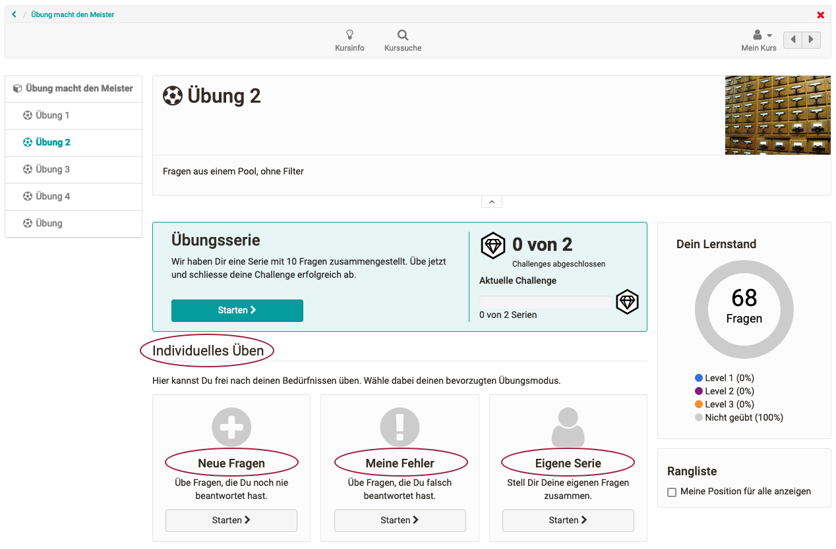
Task: Collapse the Übung 2 description panel
Action: [x=492, y=202]
